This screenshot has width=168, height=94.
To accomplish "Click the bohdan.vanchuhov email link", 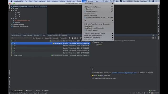I will [124, 73].
